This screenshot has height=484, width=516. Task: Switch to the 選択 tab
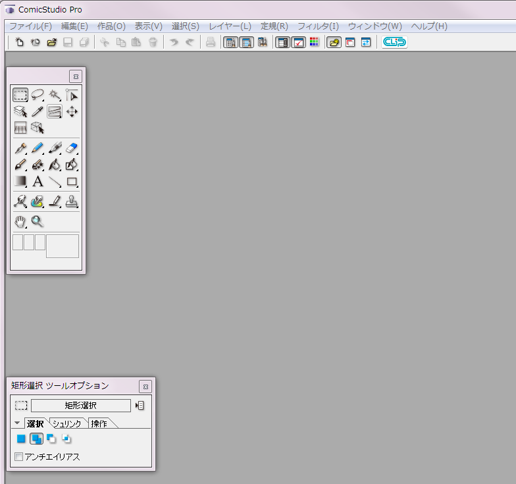tap(36, 423)
